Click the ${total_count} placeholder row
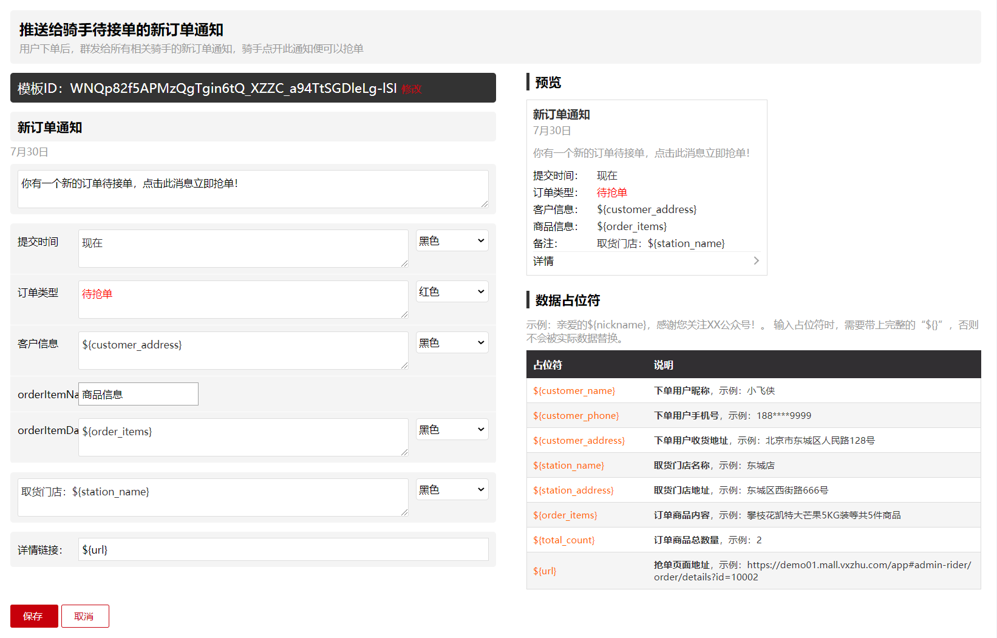This screenshot has width=997, height=638. pyautogui.click(x=563, y=540)
